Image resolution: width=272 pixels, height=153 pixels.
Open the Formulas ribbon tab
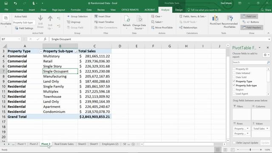[x=76, y=10]
